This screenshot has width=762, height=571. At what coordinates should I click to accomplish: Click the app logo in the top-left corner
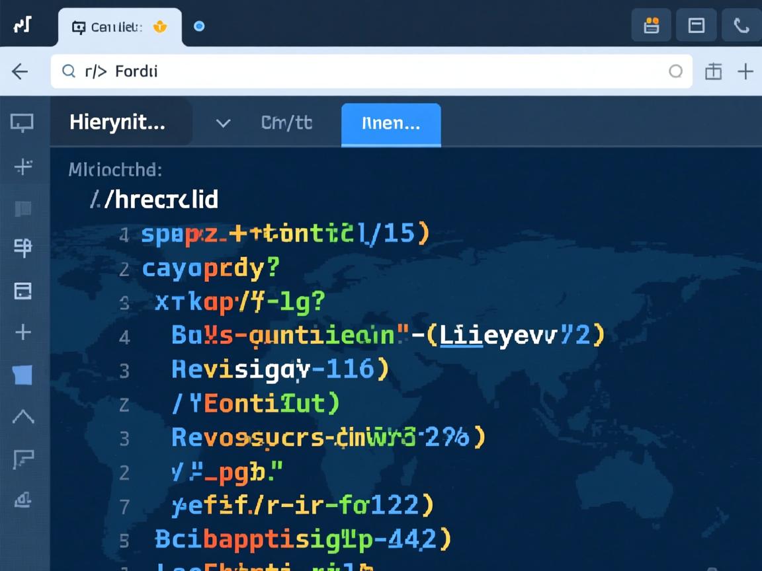pos(22,24)
